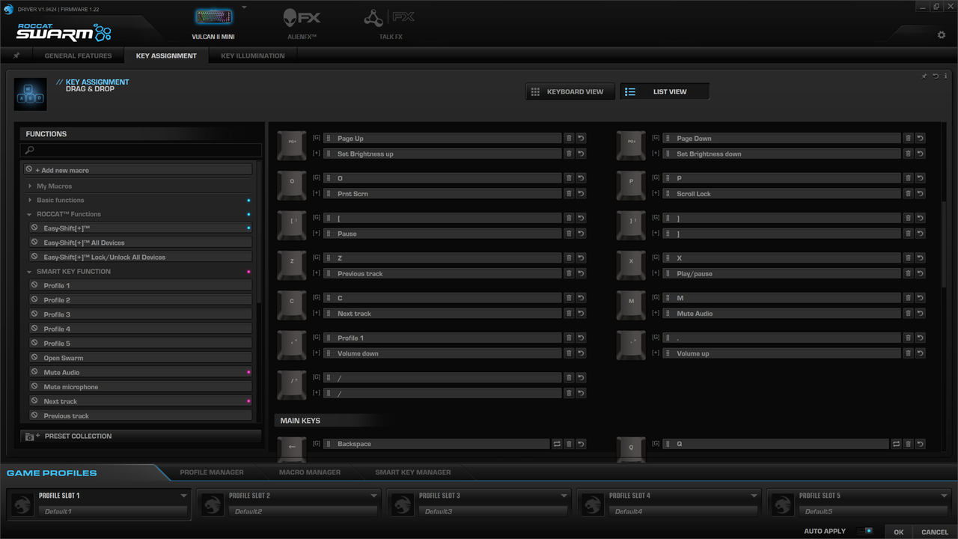Open the Profile Slot 1 dropdown arrow
Image resolution: width=958 pixels, height=539 pixels.
[x=183, y=496]
